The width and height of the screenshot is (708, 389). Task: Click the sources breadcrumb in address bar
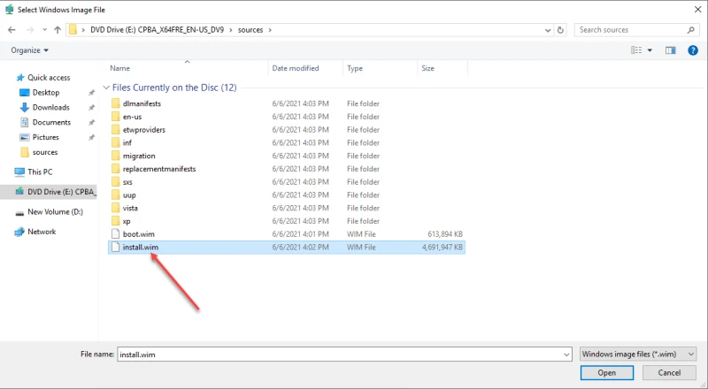click(250, 30)
